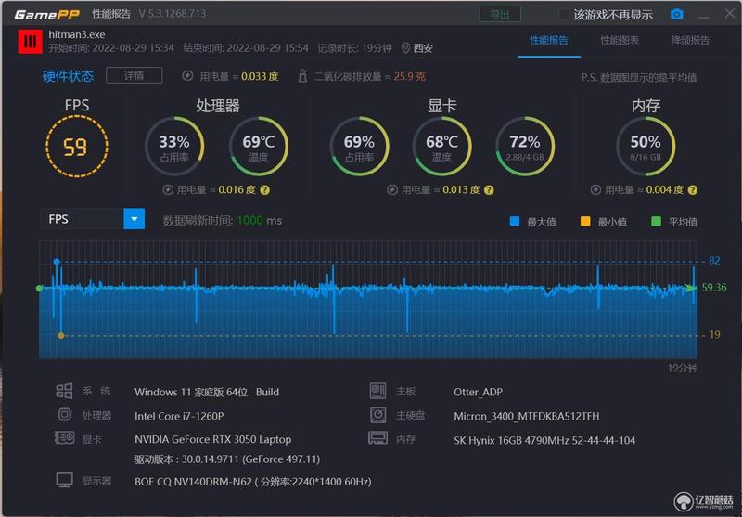This screenshot has width=742, height=517.
Task: Click the average value label 59.36
Action: click(x=714, y=288)
